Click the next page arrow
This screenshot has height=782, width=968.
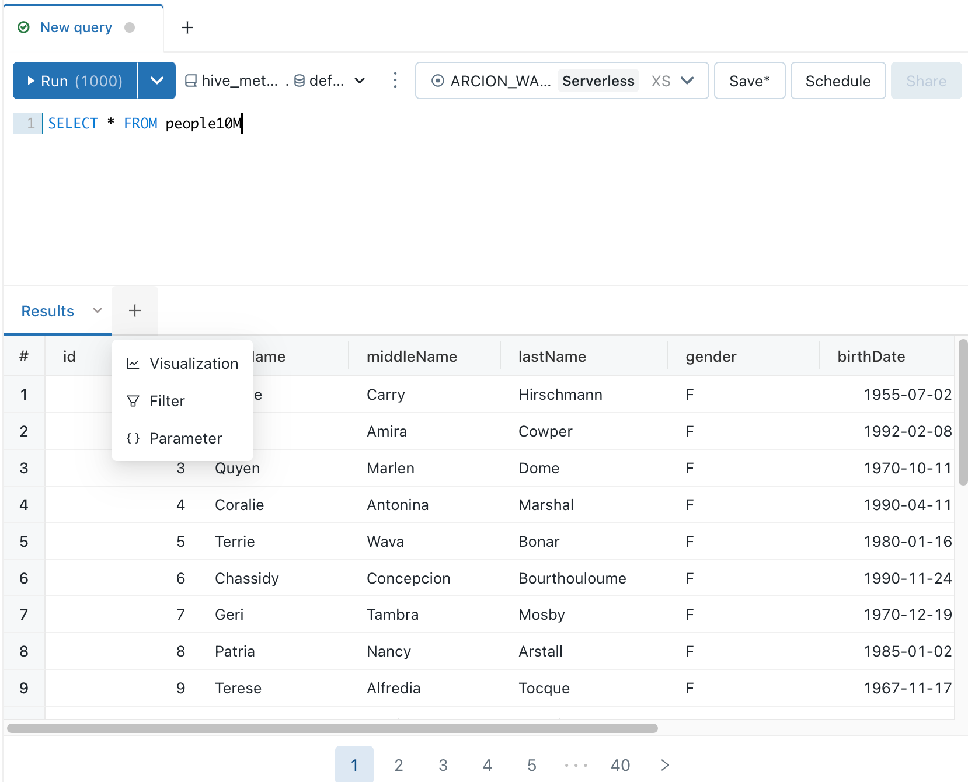[665, 764]
